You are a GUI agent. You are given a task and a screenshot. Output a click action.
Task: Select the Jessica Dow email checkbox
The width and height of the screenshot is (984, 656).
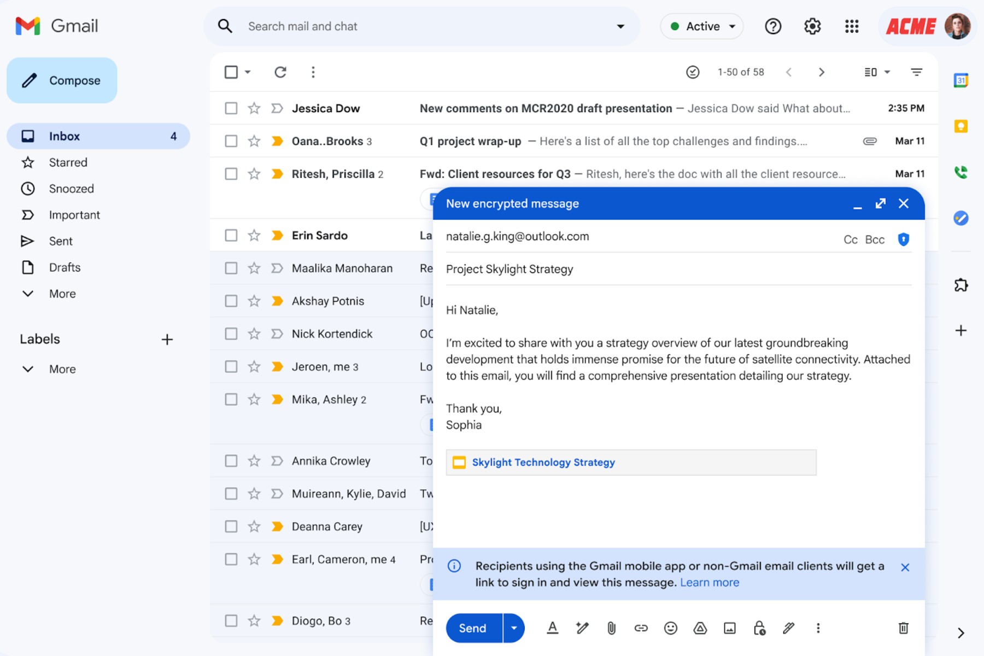[231, 108]
